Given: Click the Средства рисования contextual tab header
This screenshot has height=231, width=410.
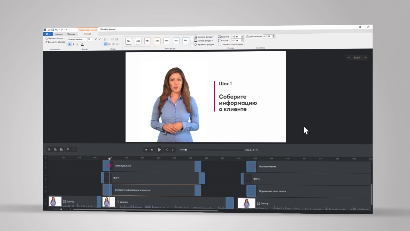Looking at the screenshot, I should [87, 30].
